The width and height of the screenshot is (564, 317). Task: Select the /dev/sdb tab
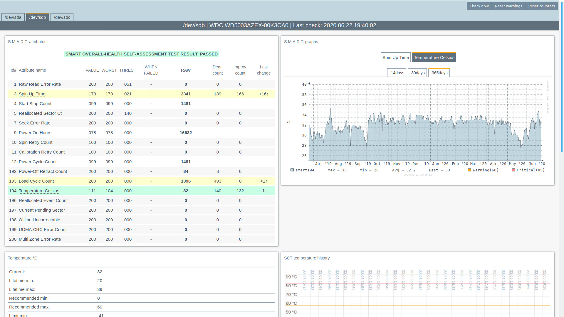[x=38, y=17]
